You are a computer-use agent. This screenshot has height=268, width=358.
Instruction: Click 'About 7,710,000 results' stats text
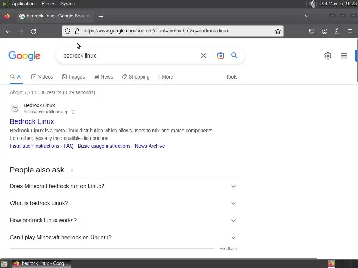52,92
